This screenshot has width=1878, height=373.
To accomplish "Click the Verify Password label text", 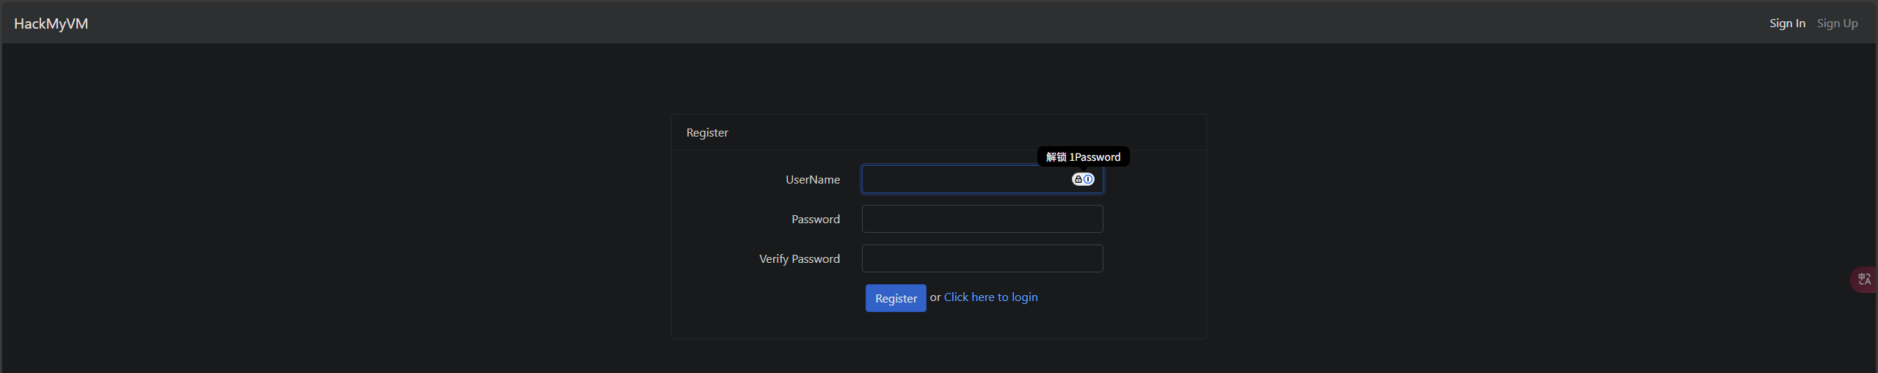I will coord(799,259).
